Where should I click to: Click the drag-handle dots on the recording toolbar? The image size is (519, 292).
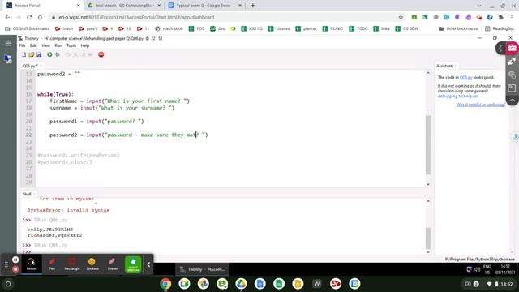[6, 264]
